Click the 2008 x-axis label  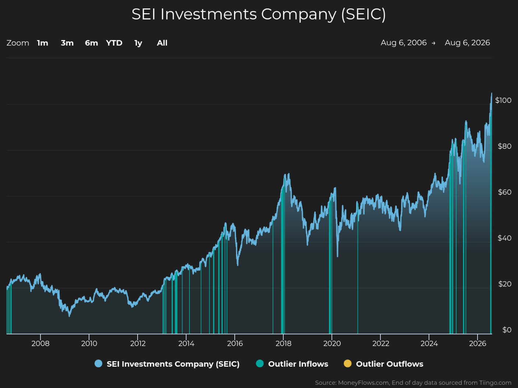(x=40, y=344)
